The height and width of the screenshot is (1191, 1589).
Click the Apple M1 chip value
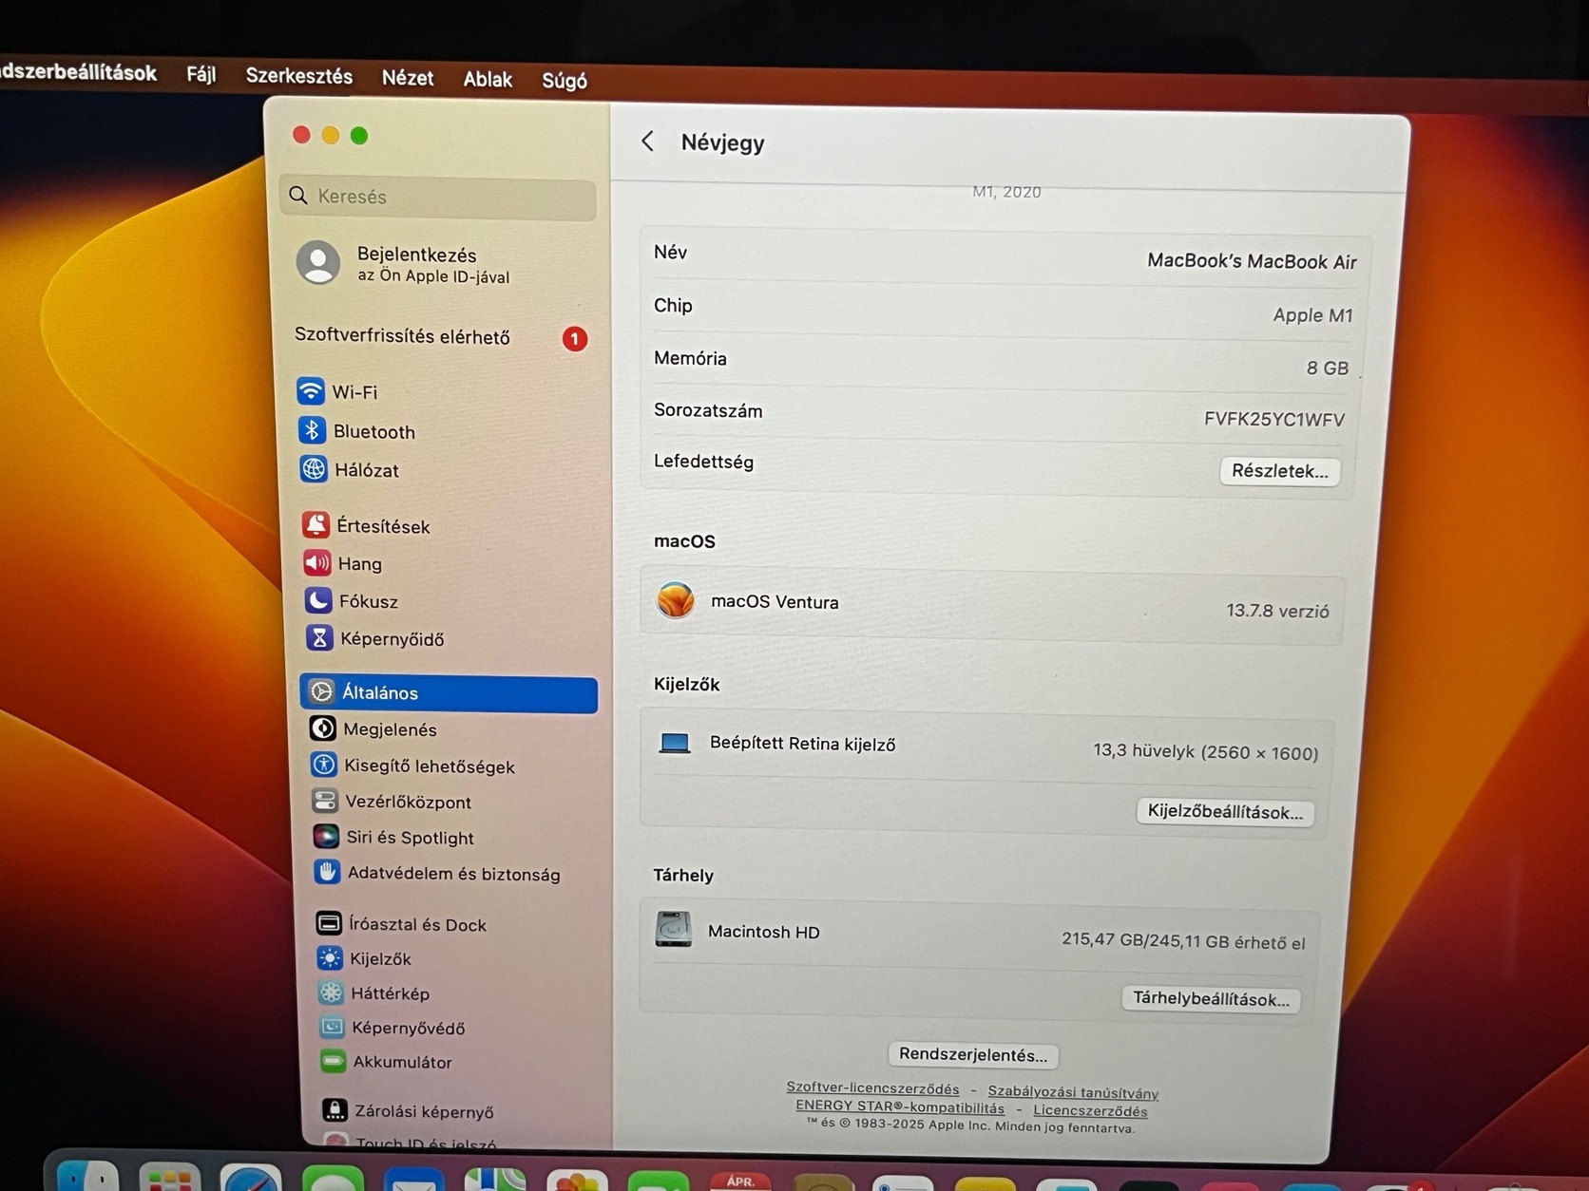1312,314
